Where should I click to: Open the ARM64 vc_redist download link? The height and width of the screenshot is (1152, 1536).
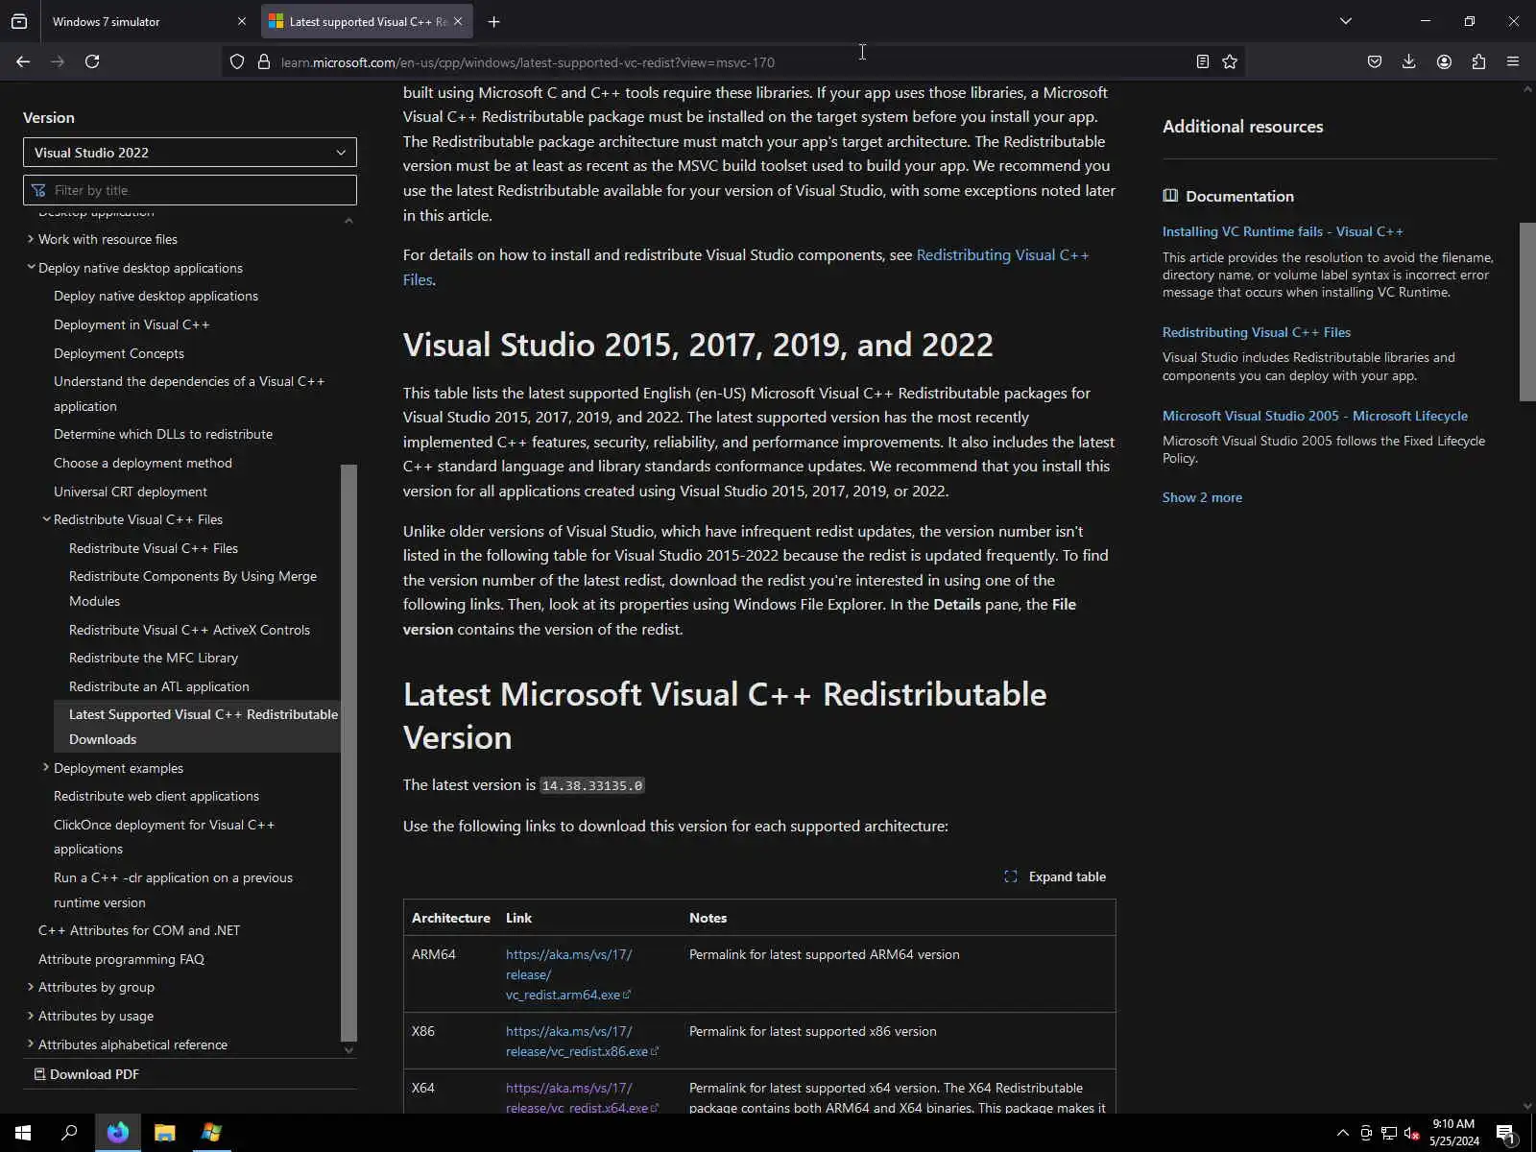coord(568,974)
